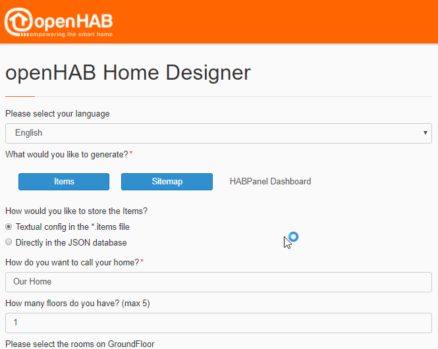Image resolution: width=438 pixels, height=349 pixels.
Task: Focus the home name field Our Home
Action: (219, 282)
